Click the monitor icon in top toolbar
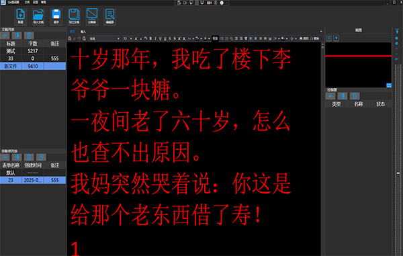403x256 pixels. tap(92, 16)
